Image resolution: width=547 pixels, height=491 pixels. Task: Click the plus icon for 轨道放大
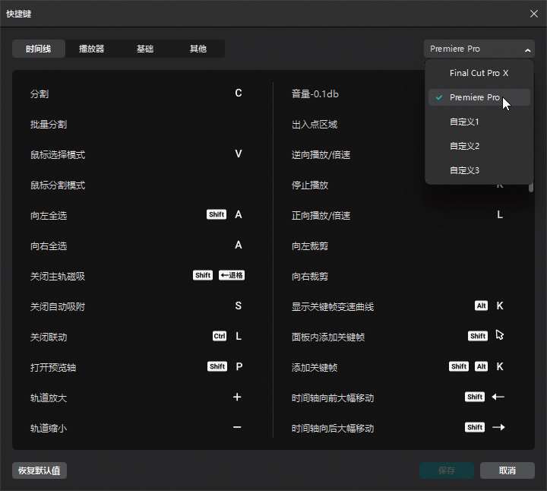click(237, 398)
